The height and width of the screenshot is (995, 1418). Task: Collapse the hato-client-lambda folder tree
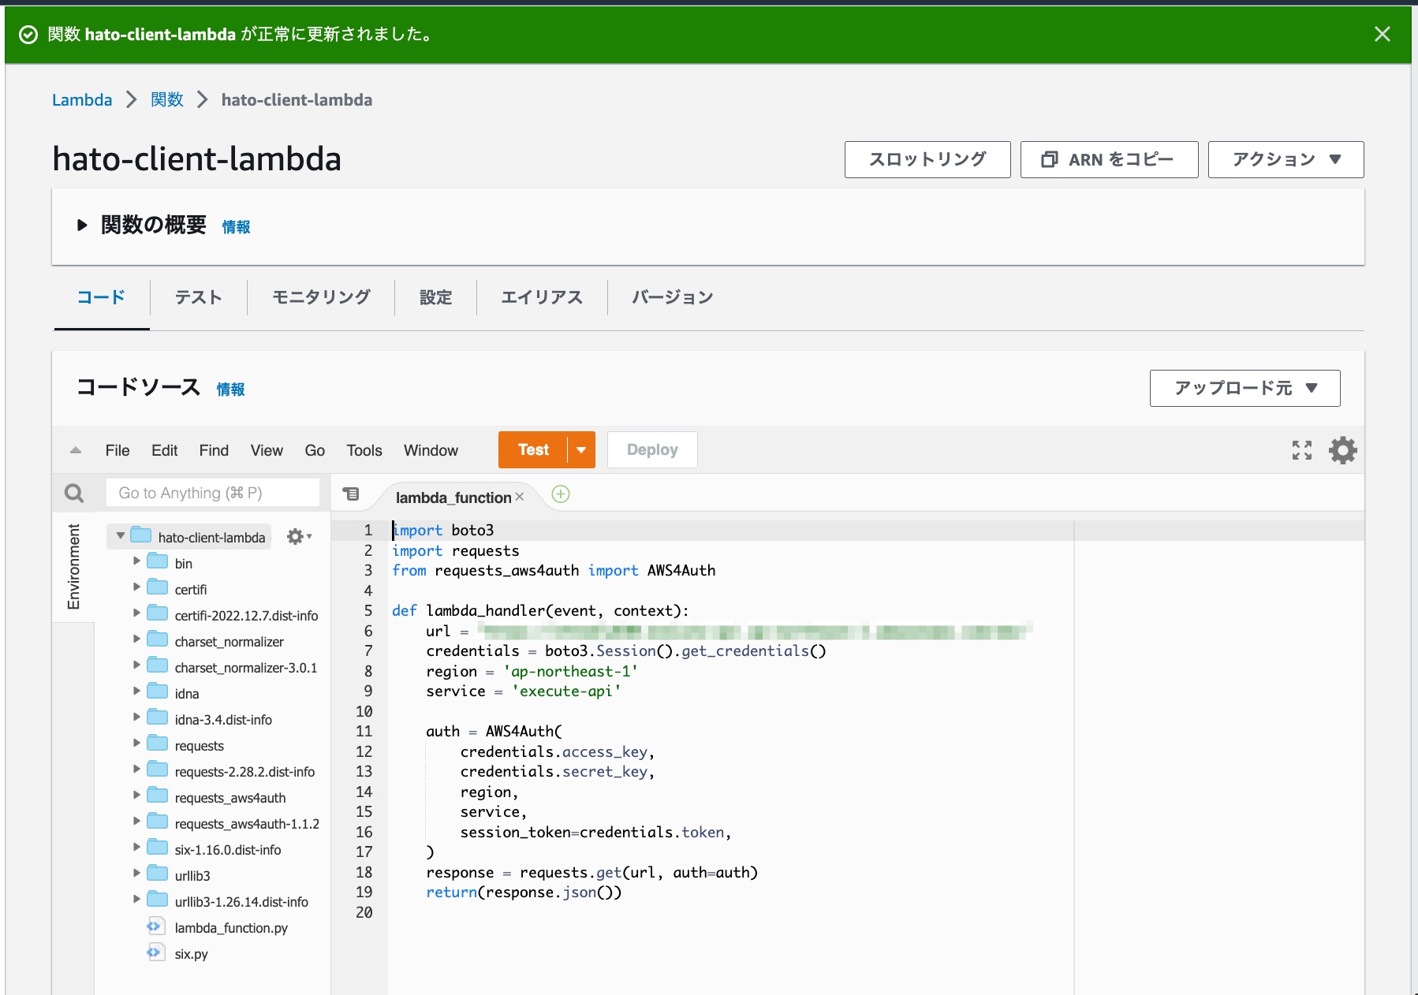[x=120, y=535]
